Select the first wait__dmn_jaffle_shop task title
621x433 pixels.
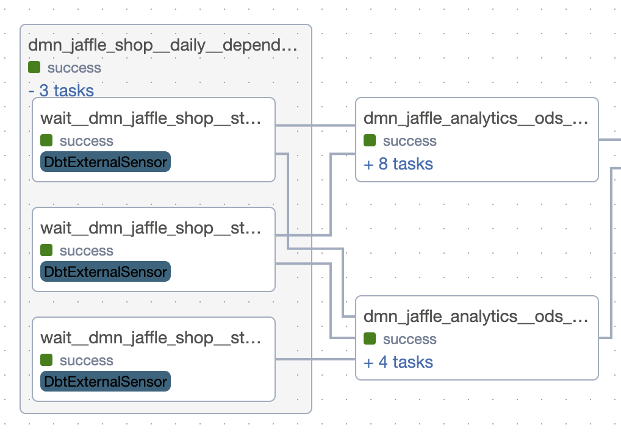pyautogui.click(x=151, y=118)
